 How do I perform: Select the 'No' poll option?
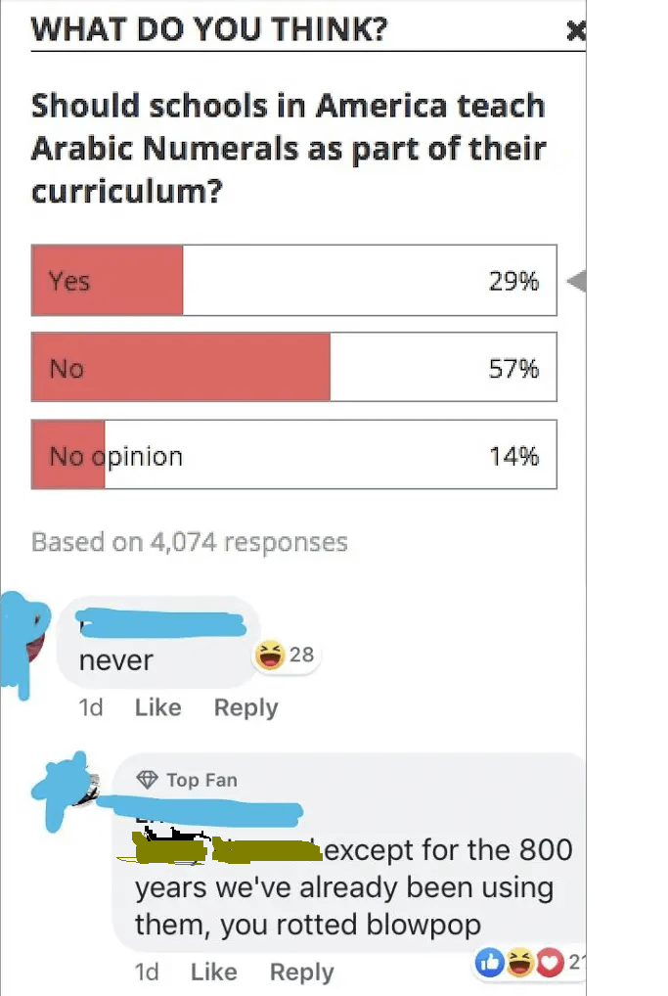[293, 368]
